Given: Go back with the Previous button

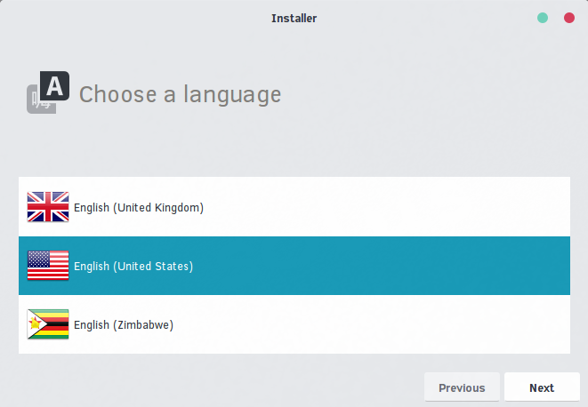Looking at the screenshot, I should tap(462, 387).
